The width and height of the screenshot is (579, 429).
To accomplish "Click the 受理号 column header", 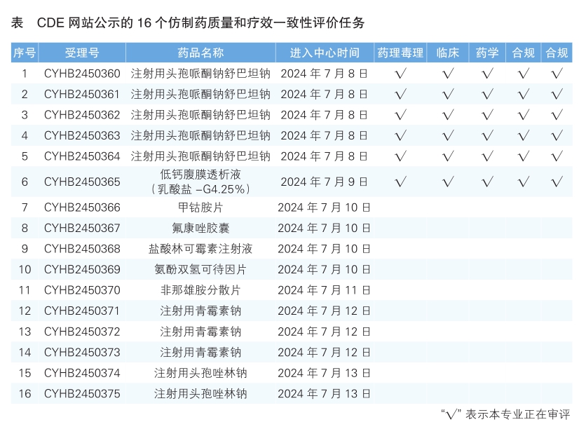I will (82, 53).
